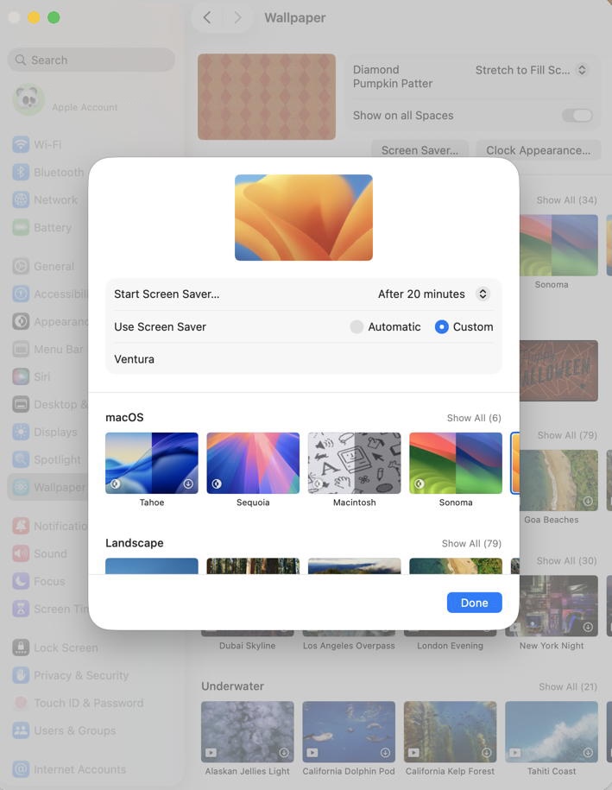Screen dimensions: 612x790
Task: Select Tahiti Coast wallpaper
Action: click(552, 731)
